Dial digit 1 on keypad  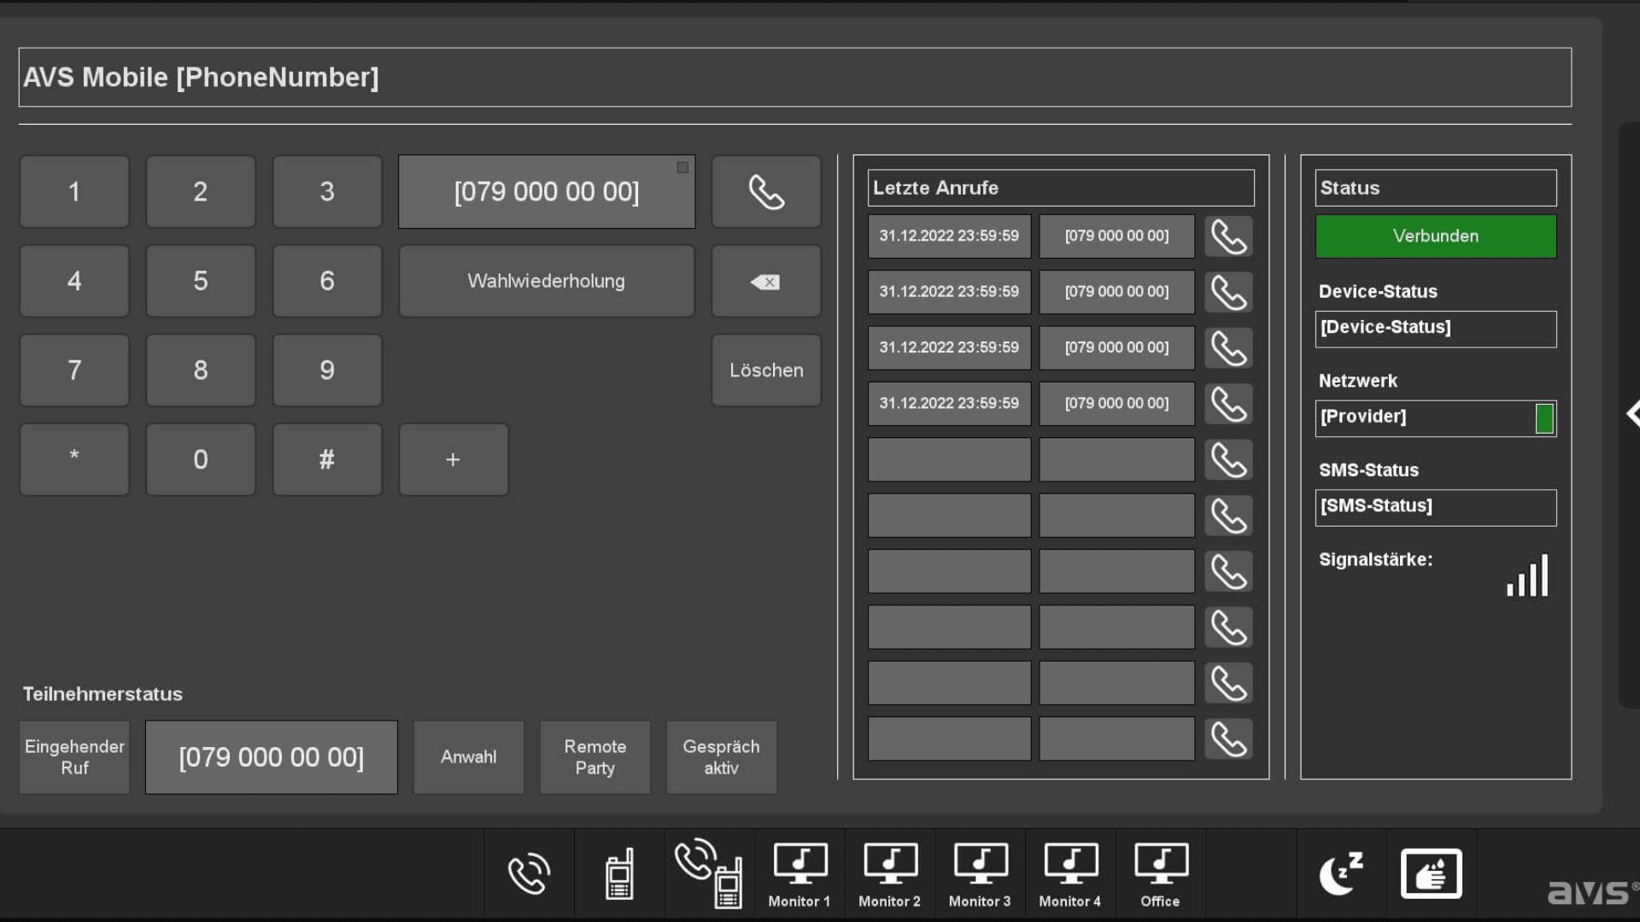click(74, 191)
